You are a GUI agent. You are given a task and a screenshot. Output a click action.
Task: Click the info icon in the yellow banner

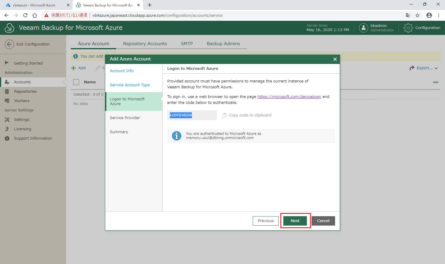tap(76, 56)
